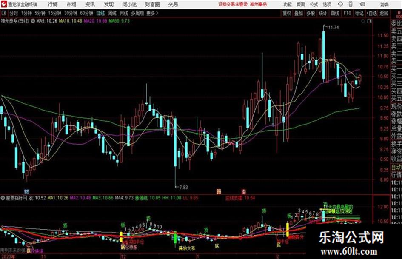Switch to 5分钟 period

click(40, 13)
